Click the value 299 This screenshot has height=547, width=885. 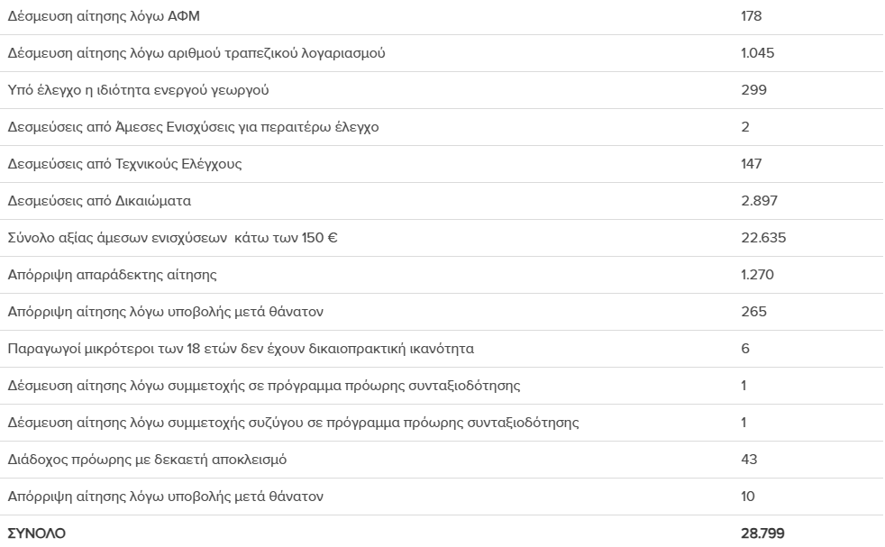[x=753, y=90]
